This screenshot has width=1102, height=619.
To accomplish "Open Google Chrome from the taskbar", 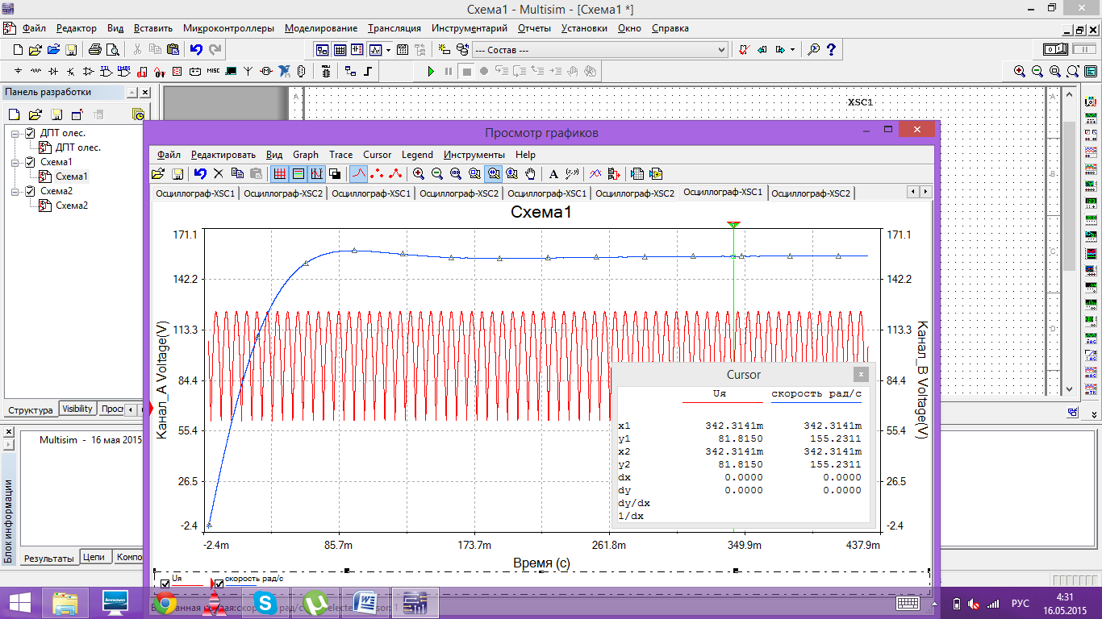I will [165, 602].
